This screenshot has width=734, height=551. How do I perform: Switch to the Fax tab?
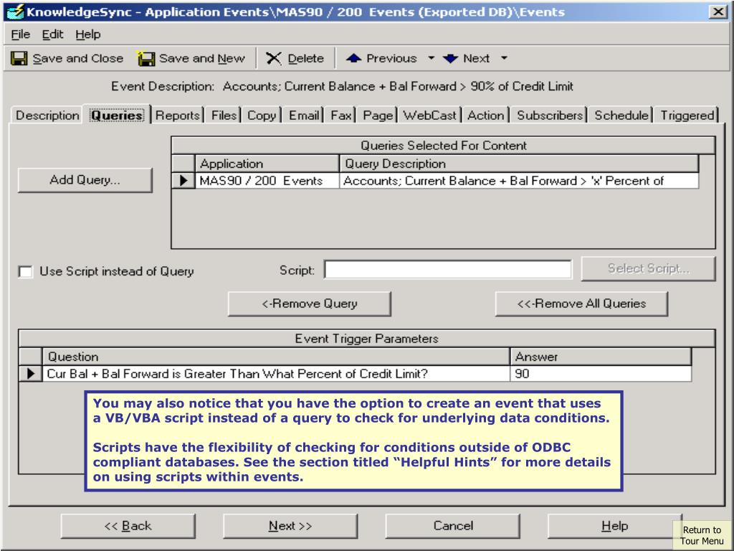coord(340,116)
